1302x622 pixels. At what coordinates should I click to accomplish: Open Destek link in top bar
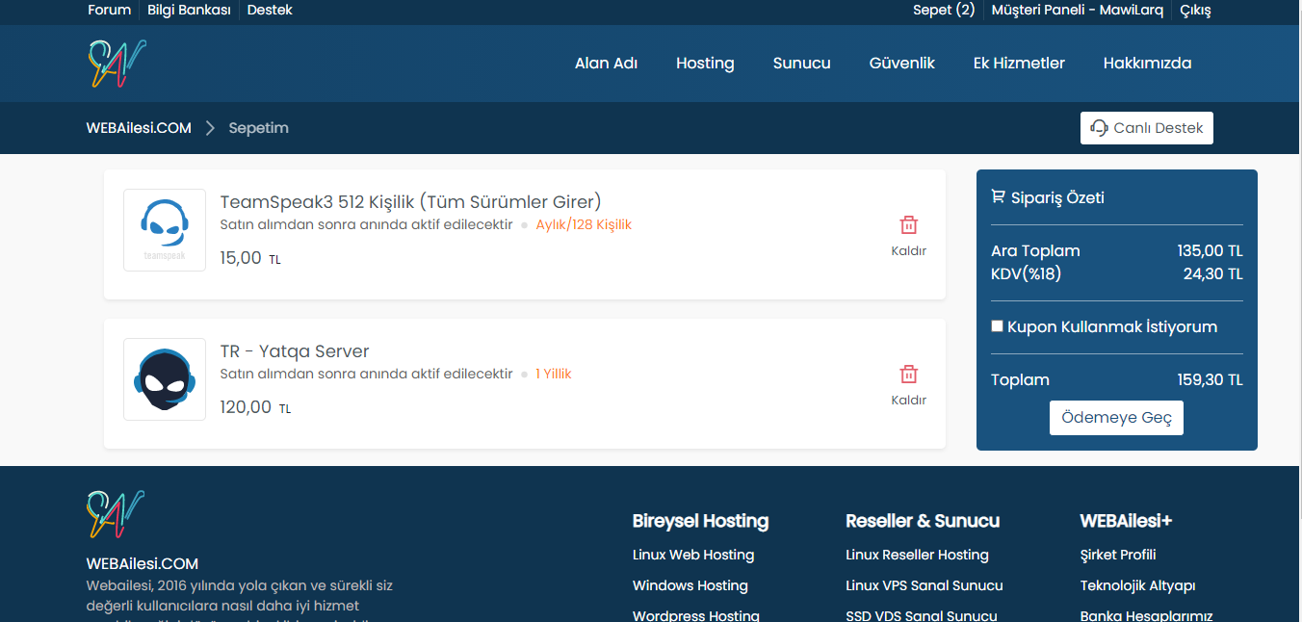[x=270, y=11]
